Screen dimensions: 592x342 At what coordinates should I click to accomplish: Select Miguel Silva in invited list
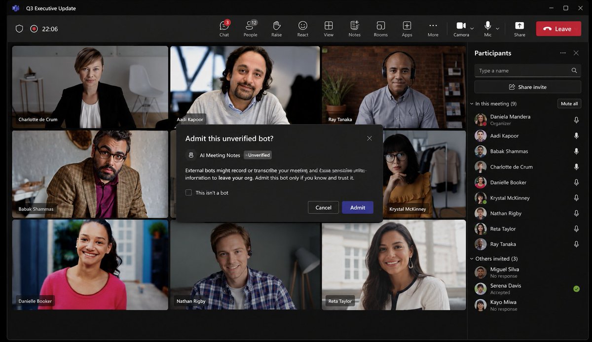coord(527,273)
